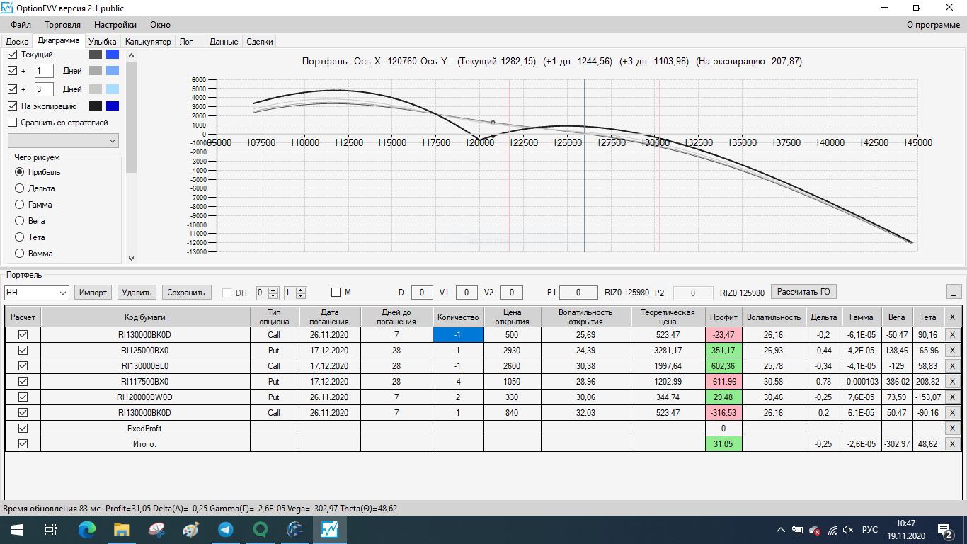Image resolution: width=967 pixels, height=544 pixels.
Task: Open File Explorer from the taskbar
Action: [122, 529]
